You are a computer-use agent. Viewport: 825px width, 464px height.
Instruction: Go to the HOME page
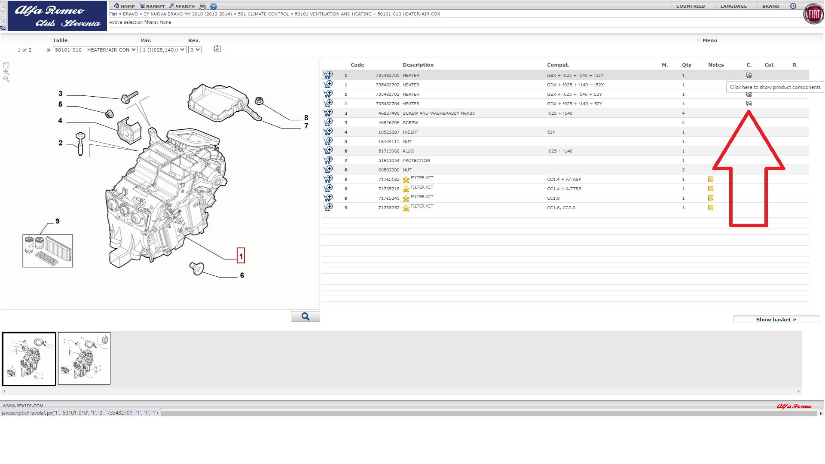point(124,6)
